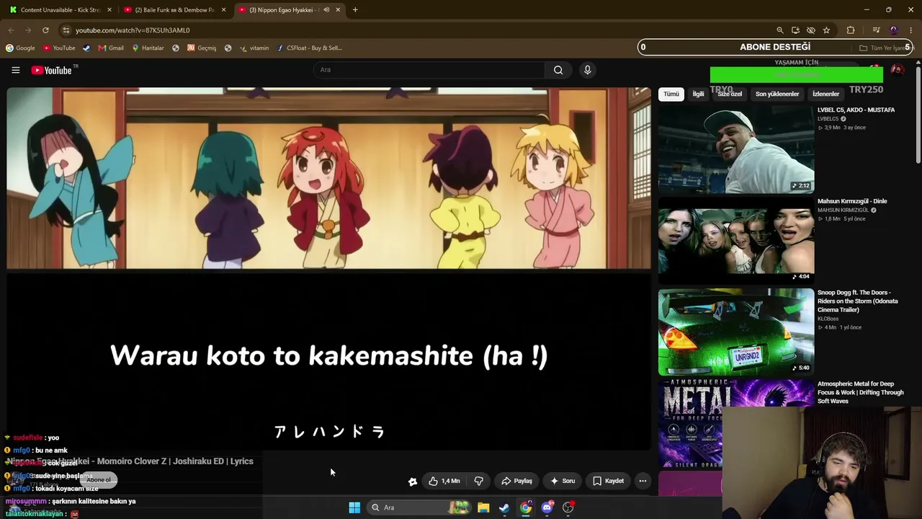Submit search with the magnifier button
922x519 pixels.
558,70
